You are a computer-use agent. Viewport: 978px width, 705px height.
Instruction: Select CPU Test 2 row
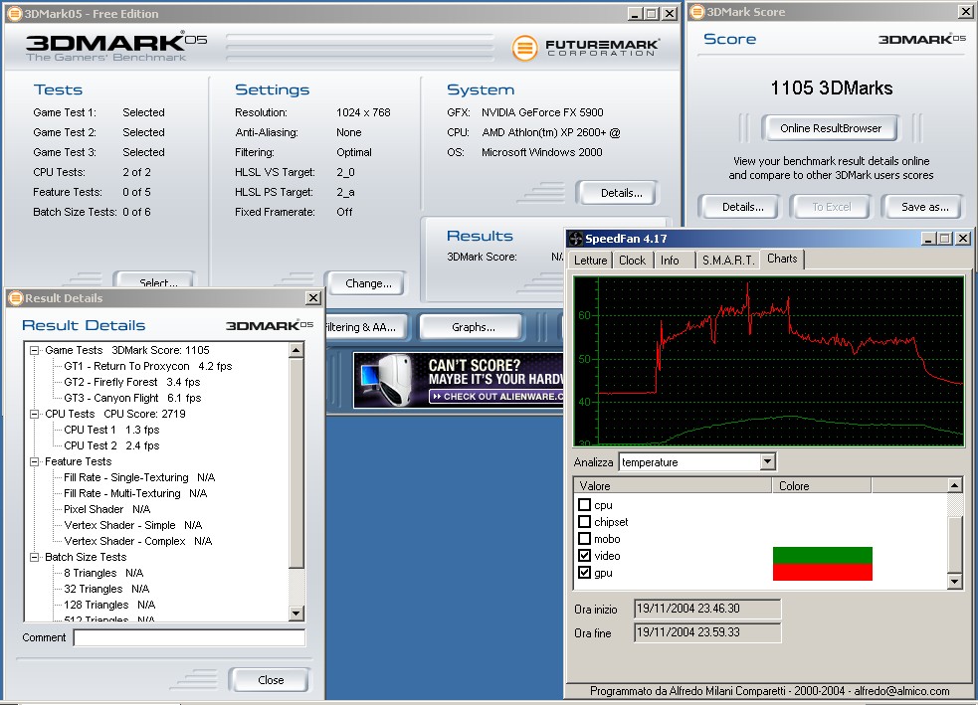pyautogui.click(x=111, y=445)
